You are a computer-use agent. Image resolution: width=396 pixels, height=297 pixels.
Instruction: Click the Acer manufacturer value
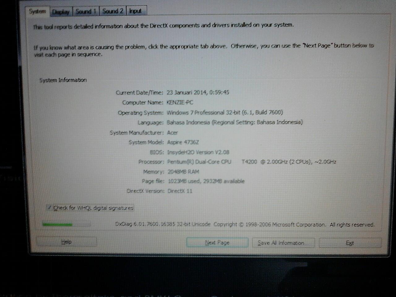click(172, 132)
